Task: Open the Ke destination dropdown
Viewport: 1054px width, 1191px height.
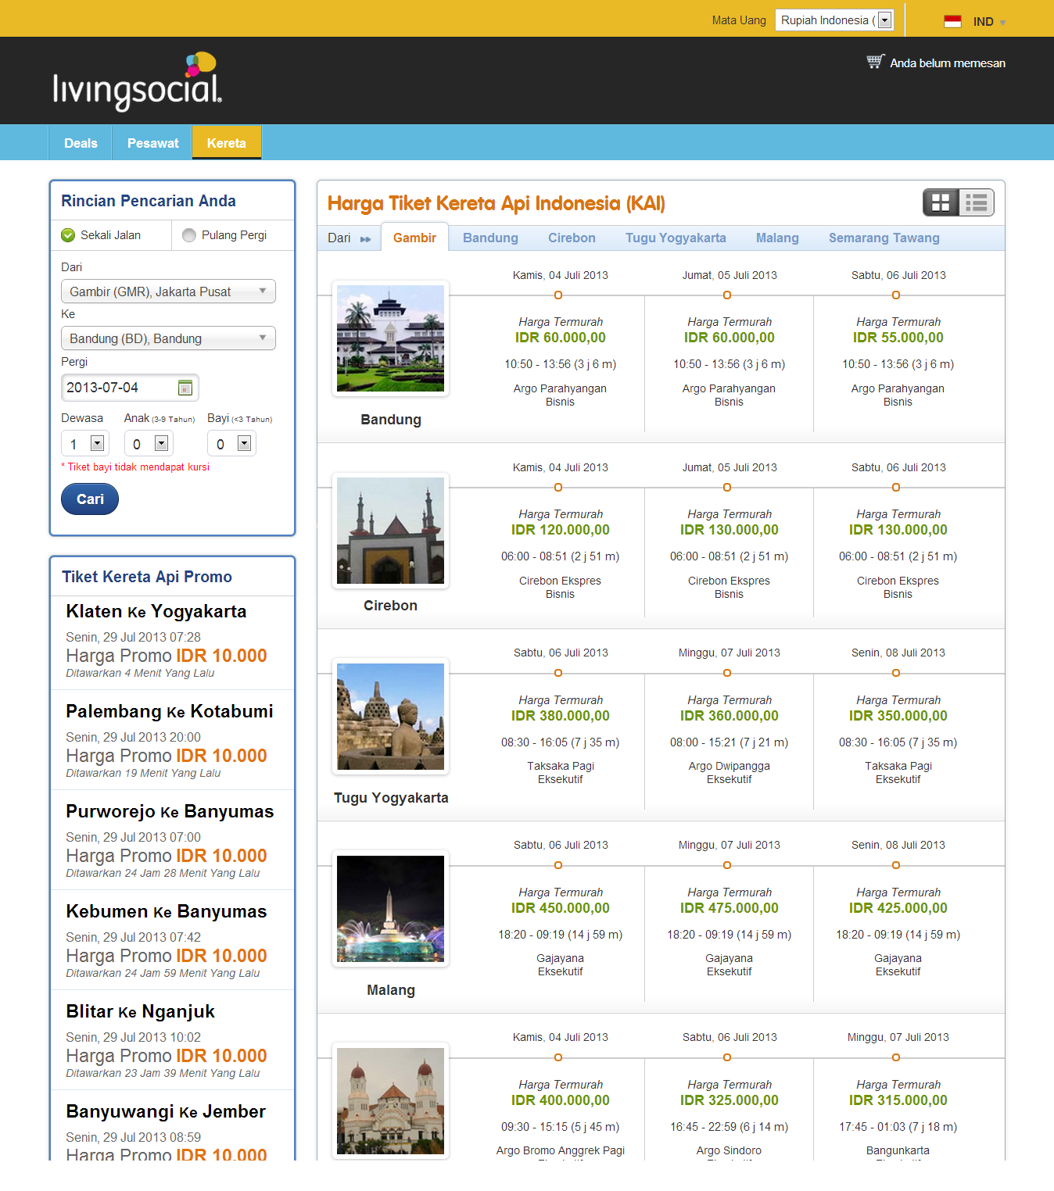Action: click(168, 338)
